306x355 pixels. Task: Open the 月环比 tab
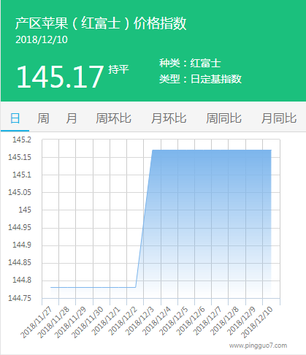(x=169, y=118)
